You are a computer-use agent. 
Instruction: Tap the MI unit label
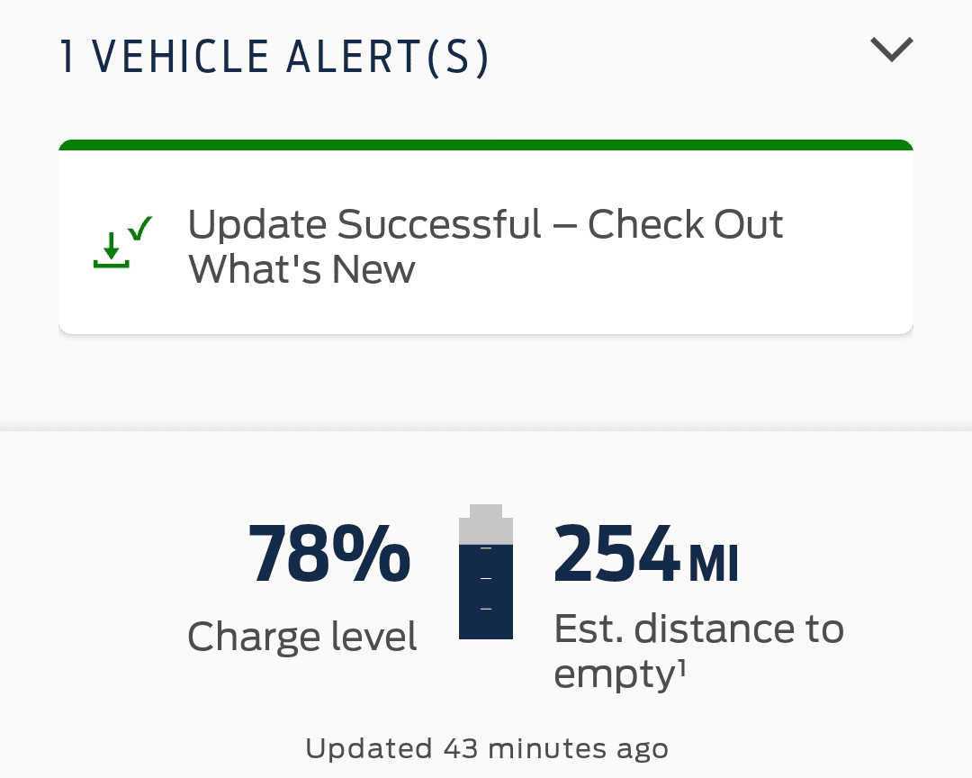coord(714,565)
